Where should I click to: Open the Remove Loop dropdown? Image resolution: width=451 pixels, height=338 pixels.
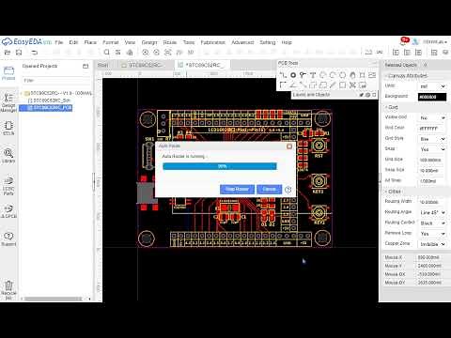(x=432, y=234)
